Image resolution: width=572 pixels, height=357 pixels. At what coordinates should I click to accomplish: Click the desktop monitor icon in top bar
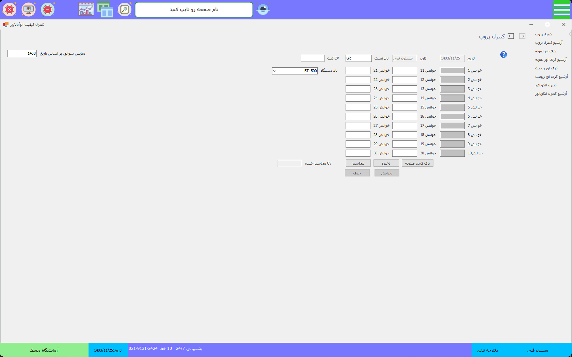pyautogui.click(x=29, y=10)
